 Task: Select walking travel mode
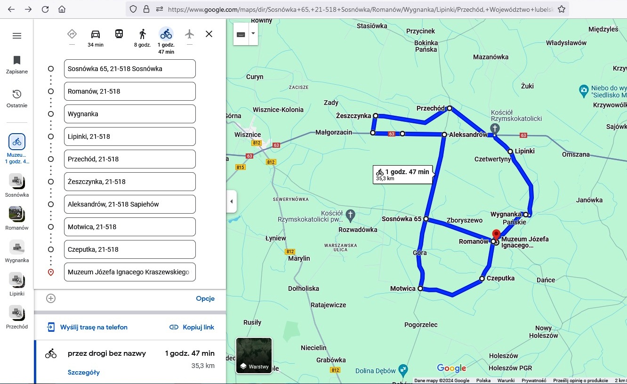(x=142, y=34)
